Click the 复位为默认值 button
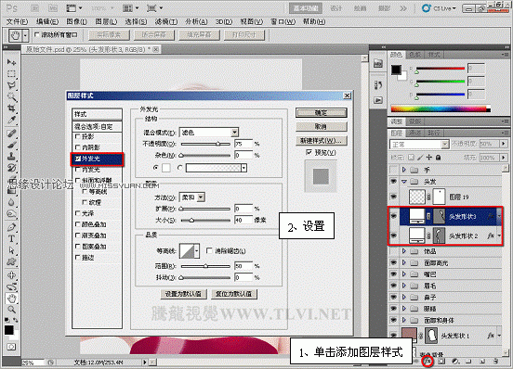Viewport: 513px width, 369px height. click(x=234, y=294)
